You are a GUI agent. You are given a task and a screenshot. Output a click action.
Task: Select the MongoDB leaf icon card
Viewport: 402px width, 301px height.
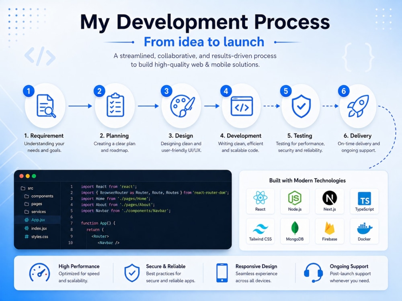click(x=295, y=231)
